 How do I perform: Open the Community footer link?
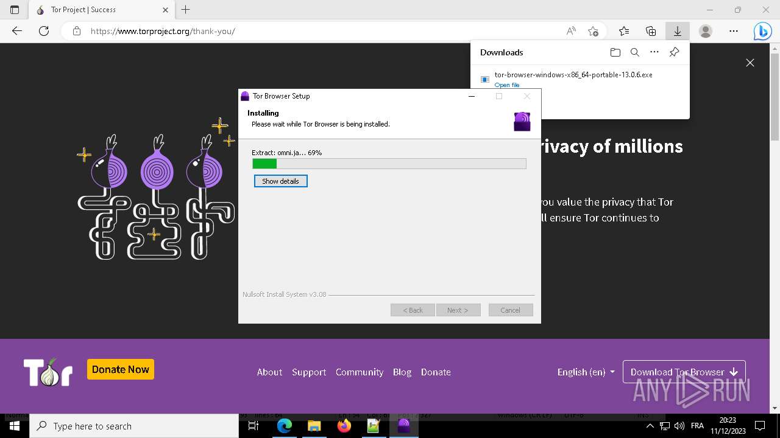(360, 372)
